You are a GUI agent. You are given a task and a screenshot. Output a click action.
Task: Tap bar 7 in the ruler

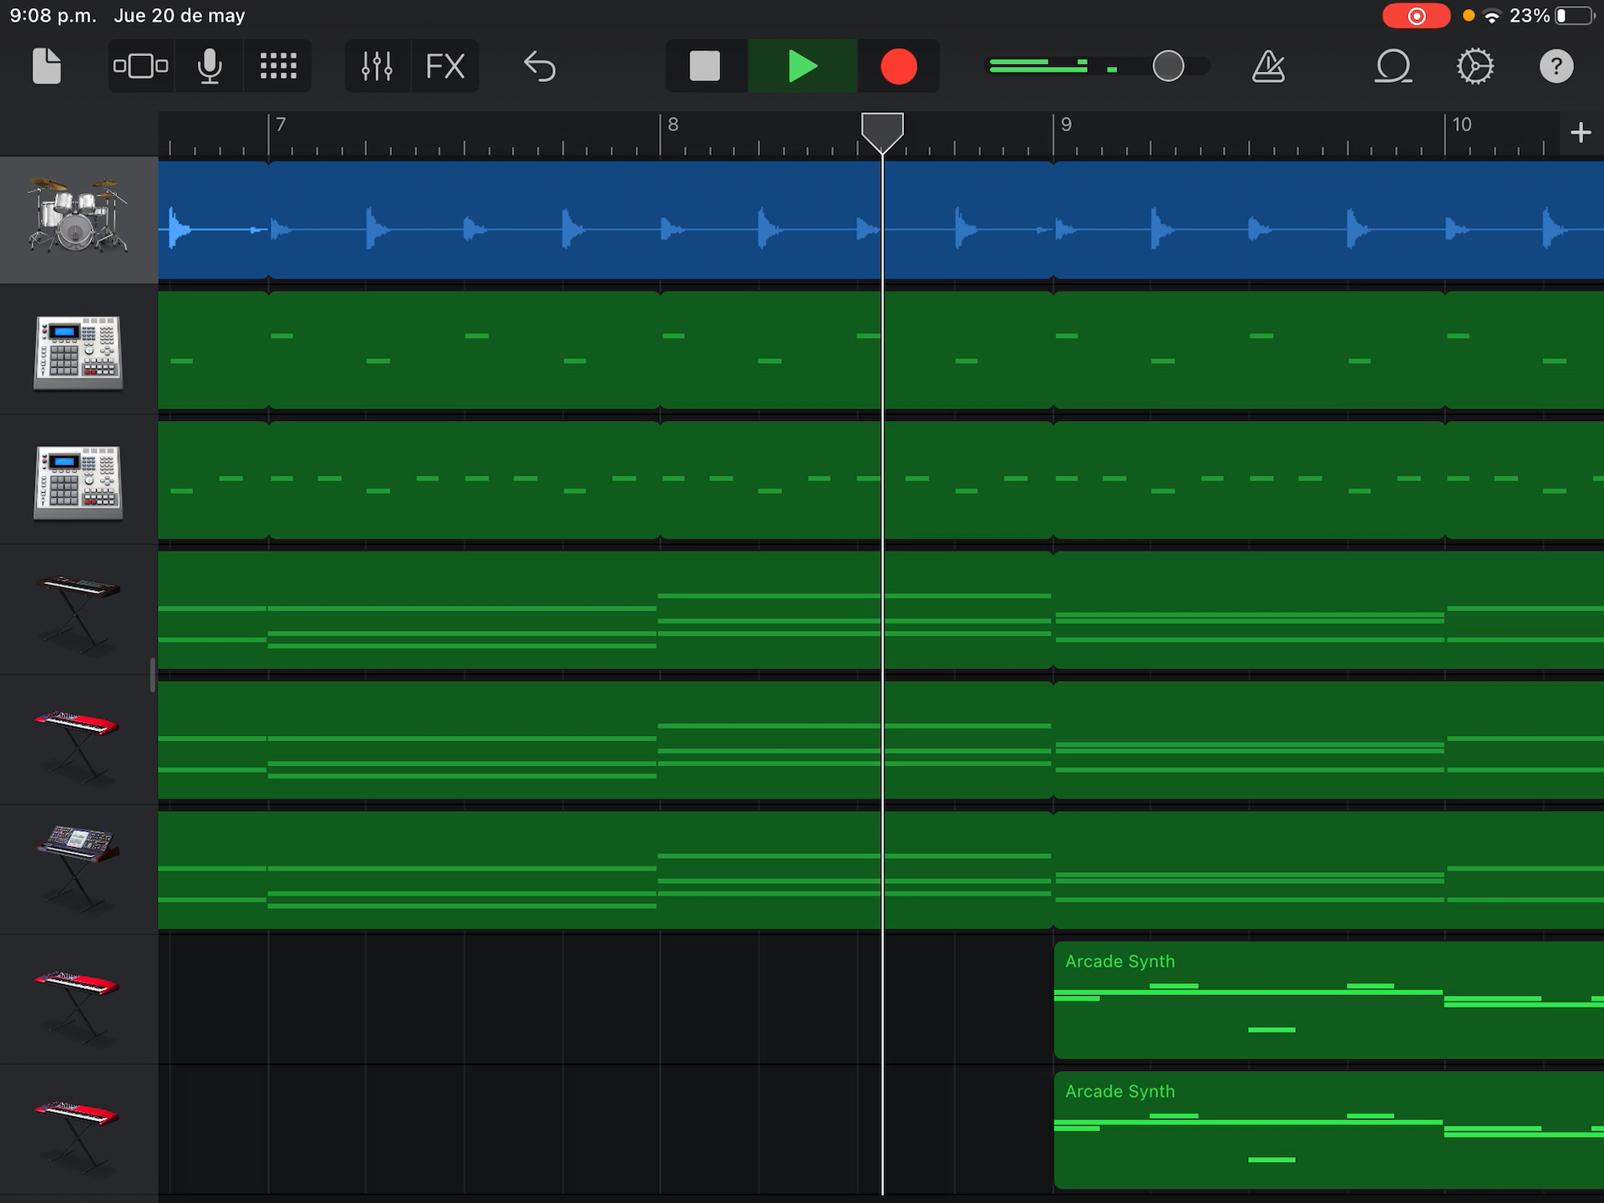(282, 124)
